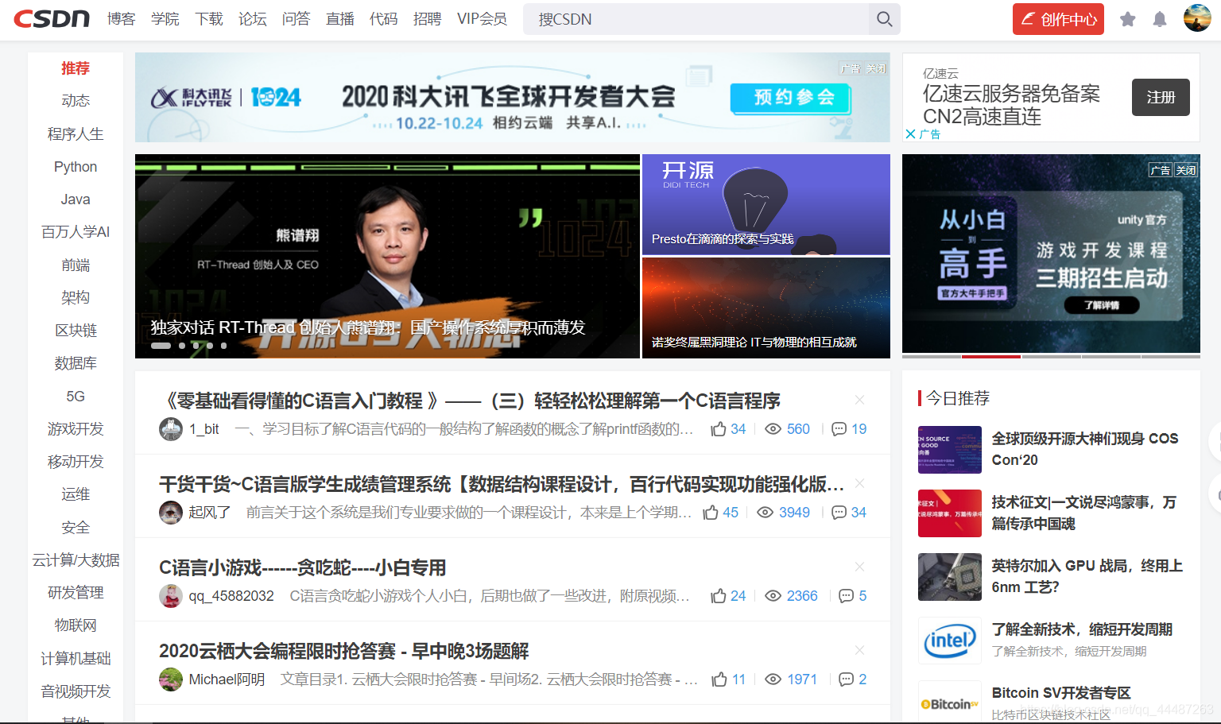Screen dimensions: 1221x724
Task: Select last carousel indicator dot on main slide
Action: pyautogui.click(x=223, y=346)
